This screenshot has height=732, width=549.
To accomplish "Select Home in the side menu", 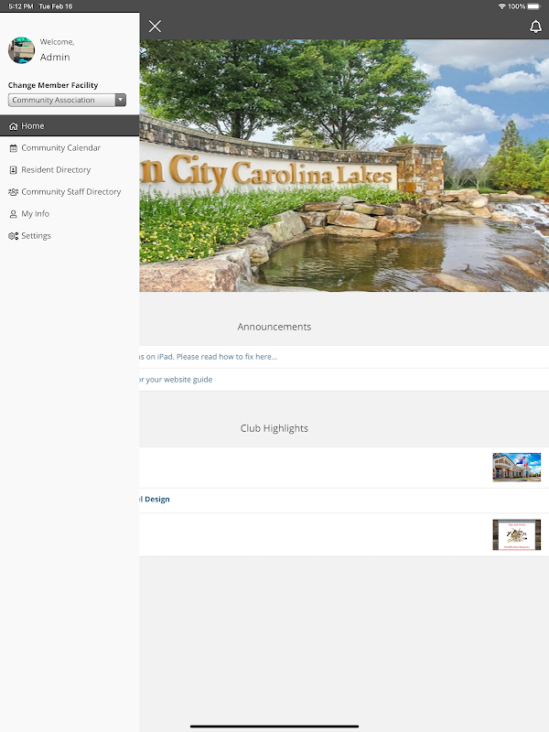I will [x=70, y=126].
